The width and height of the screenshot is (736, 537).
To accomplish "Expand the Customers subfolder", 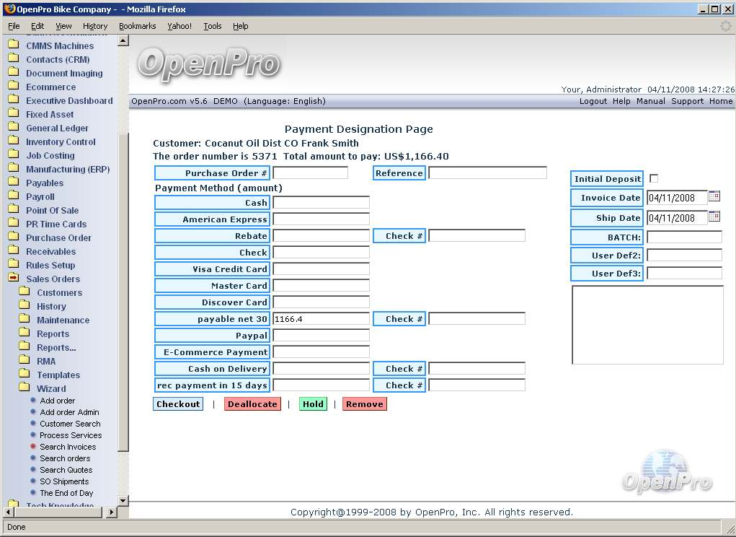I will [59, 293].
